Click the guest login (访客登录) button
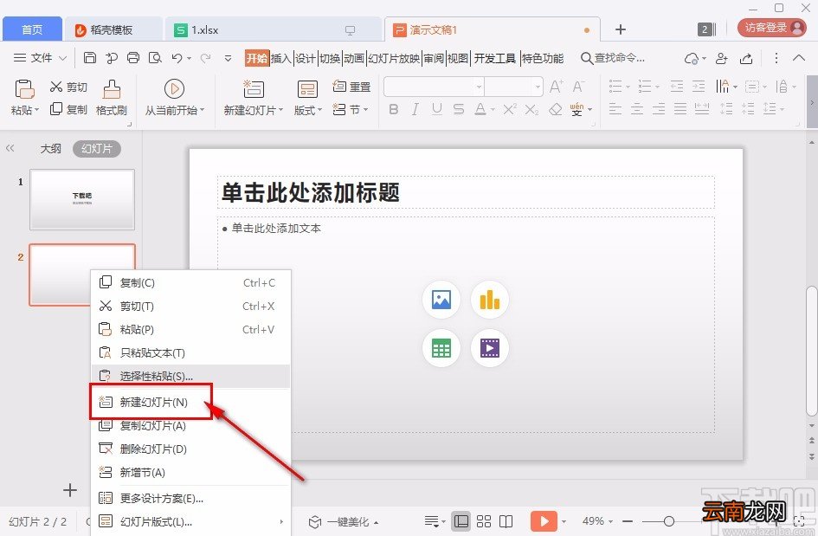The width and height of the screenshot is (818, 536). [772, 28]
